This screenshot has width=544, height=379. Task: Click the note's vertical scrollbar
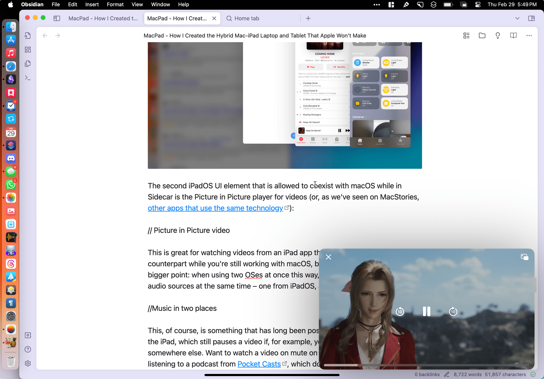coord(535,285)
